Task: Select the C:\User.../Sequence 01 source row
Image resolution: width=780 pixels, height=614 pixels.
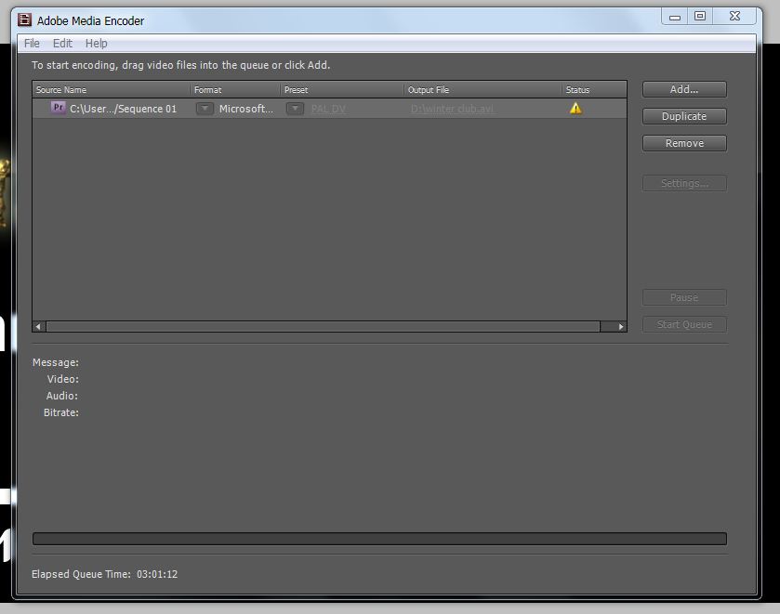Action: tap(329, 109)
